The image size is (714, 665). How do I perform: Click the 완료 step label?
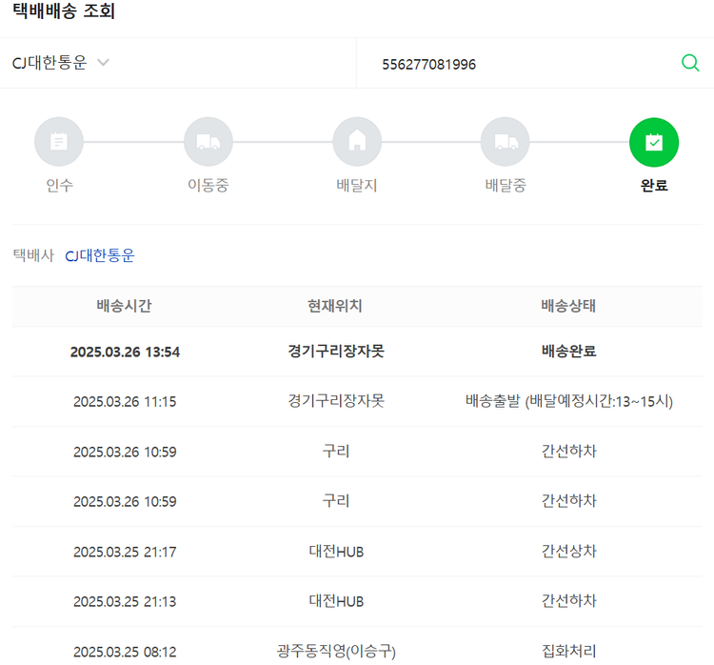(654, 185)
